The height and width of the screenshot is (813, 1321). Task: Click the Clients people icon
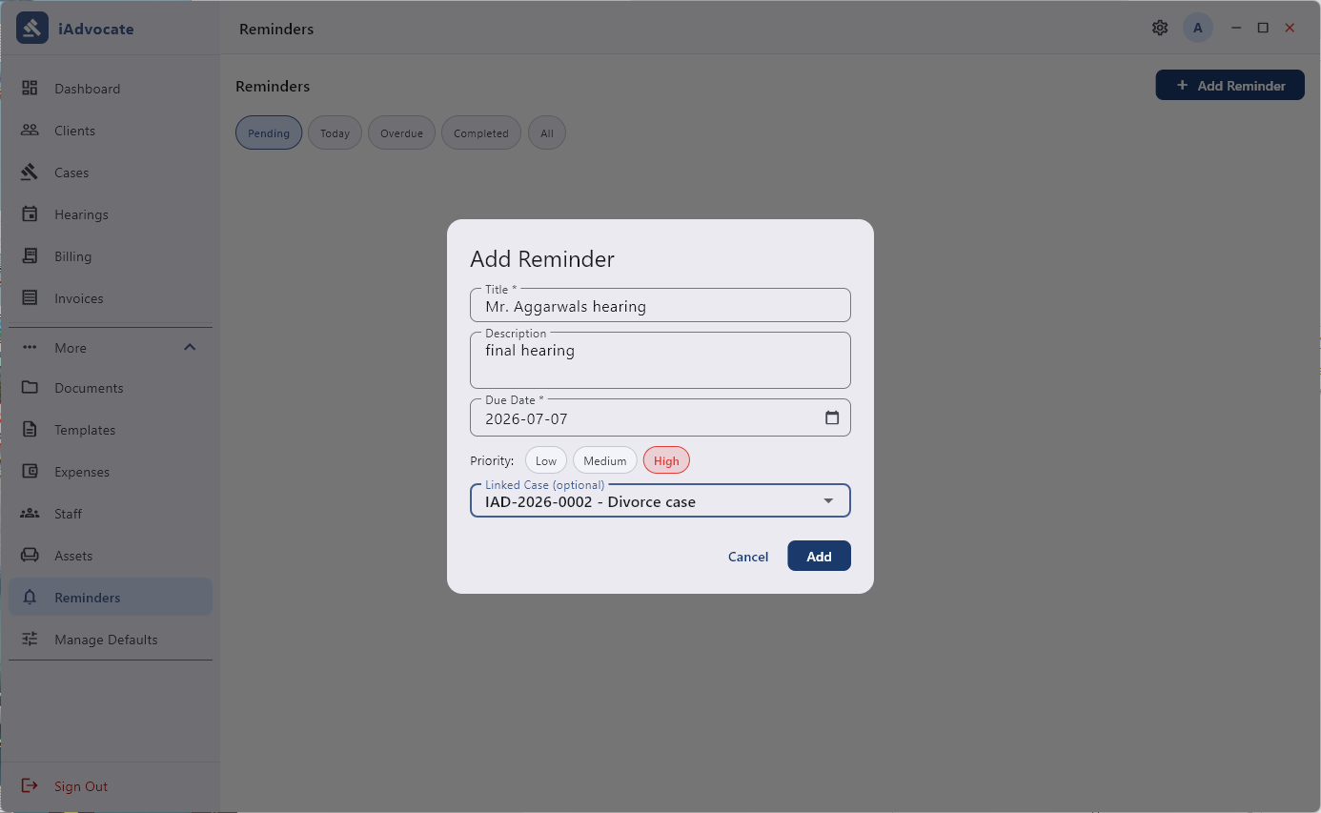pyautogui.click(x=30, y=130)
